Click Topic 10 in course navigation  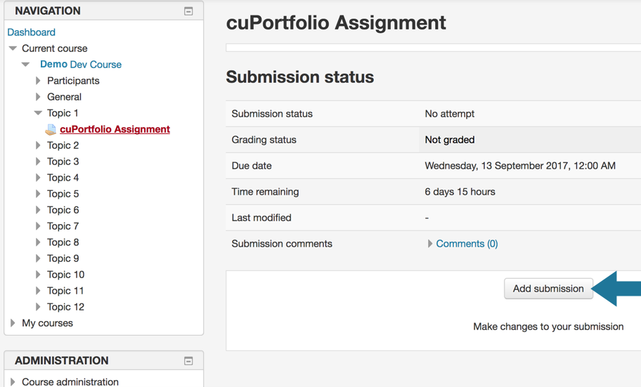click(x=65, y=275)
